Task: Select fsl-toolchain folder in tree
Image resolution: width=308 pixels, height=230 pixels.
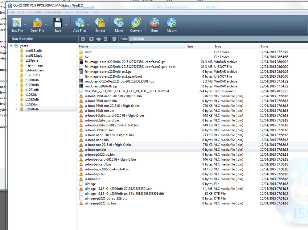Action: coord(34,70)
